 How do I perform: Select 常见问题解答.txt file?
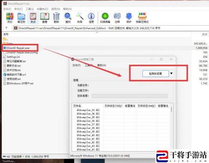(14, 61)
